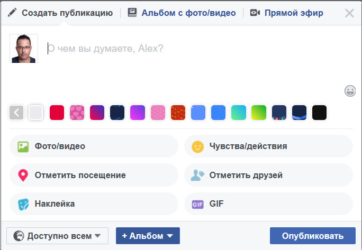Pick the pink hearts background swatch
The height and width of the screenshot is (250, 362).
(x=77, y=113)
